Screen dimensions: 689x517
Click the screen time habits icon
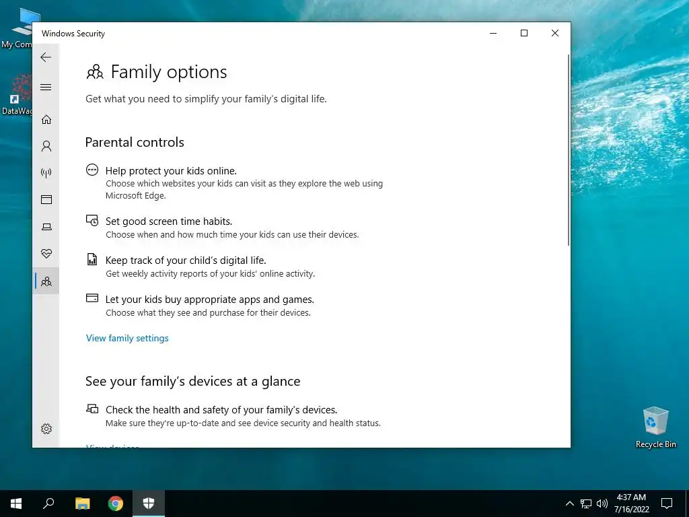(92, 220)
